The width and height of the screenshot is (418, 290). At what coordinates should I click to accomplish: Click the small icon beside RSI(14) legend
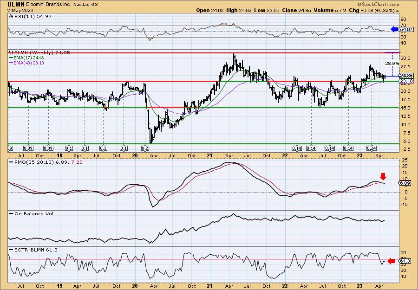point(11,16)
